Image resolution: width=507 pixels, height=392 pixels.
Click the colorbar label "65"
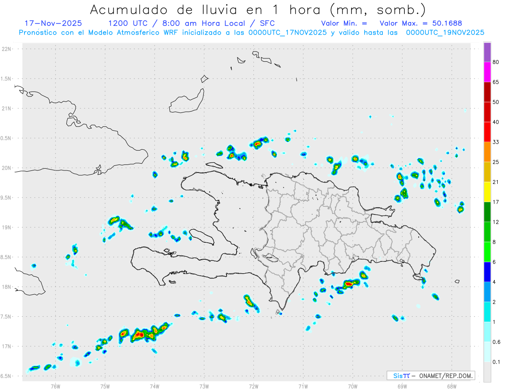click(x=496, y=82)
